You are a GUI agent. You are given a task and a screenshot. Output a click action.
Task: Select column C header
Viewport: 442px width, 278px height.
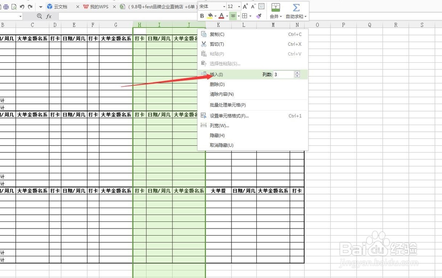click(32, 25)
